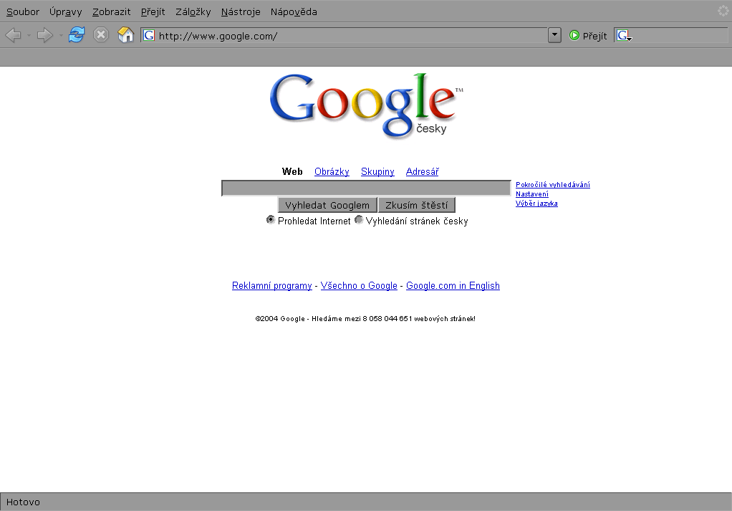732x511 pixels.
Task: Click the Vyhledat Googlem button
Action: point(327,205)
